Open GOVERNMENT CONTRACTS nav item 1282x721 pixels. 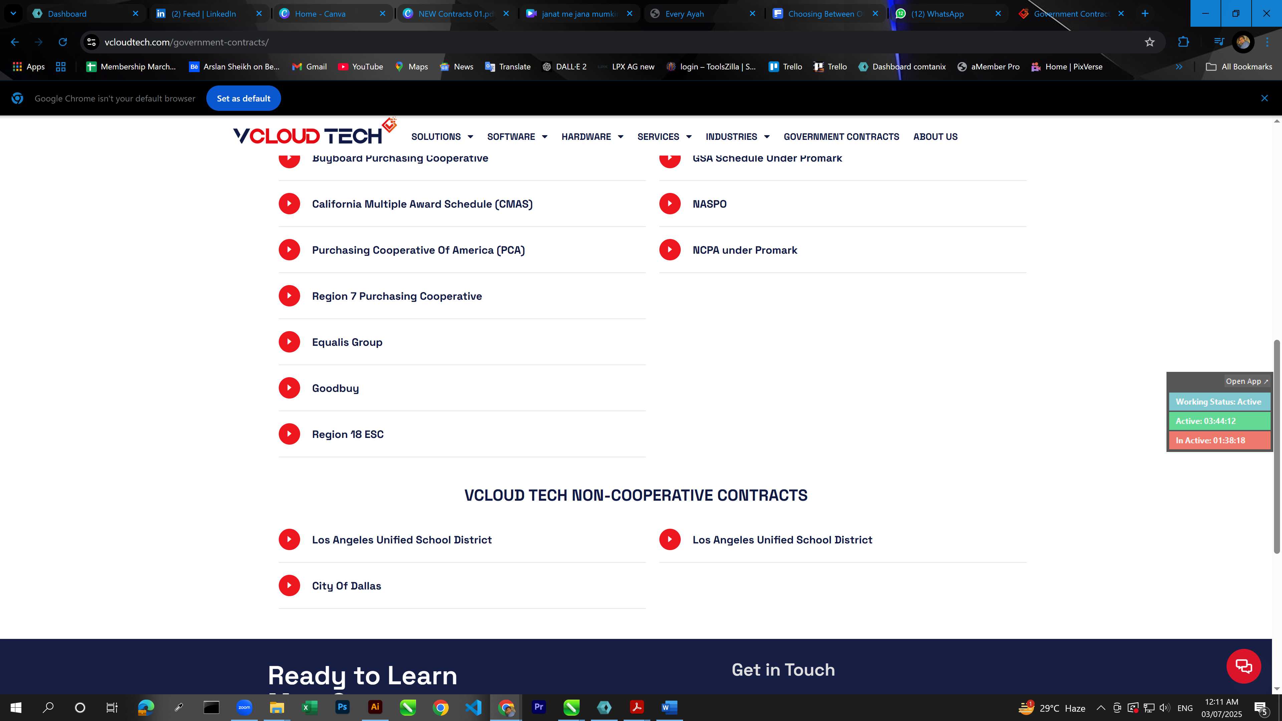point(841,136)
